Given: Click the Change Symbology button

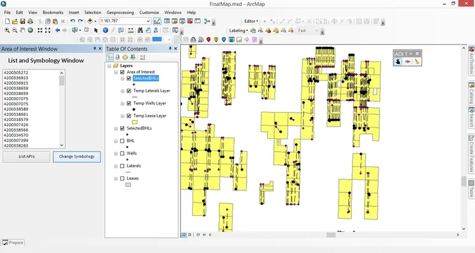Looking at the screenshot, I should pyautogui.click(x=77, y=157).
